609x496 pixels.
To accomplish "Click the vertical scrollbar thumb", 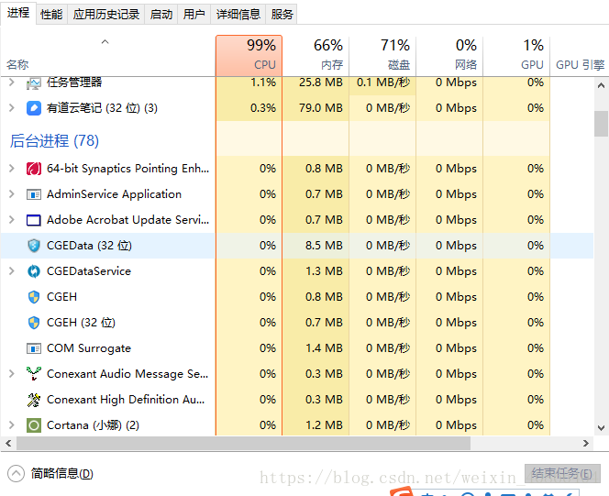I will 601,124.
